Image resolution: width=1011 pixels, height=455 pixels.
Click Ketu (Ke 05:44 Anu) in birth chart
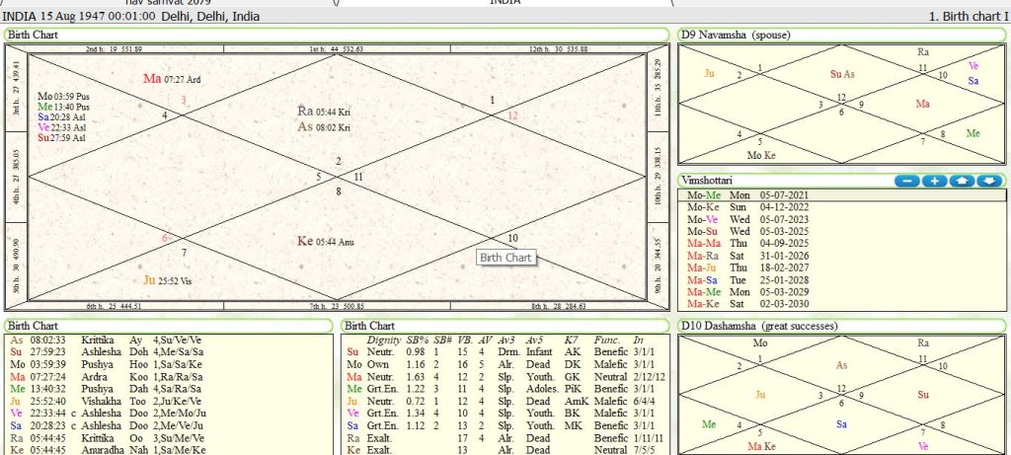(x=324, y=241)
